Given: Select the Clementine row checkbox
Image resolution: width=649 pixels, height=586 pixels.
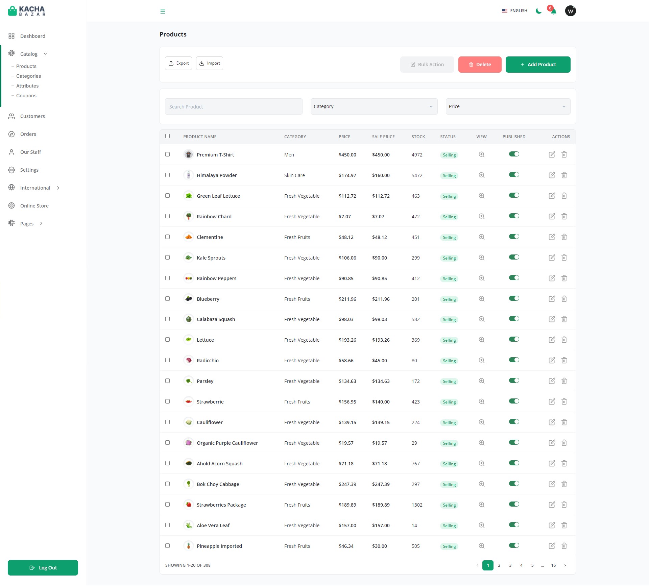Looking at the screenshot, I should [x=168, y=237].
